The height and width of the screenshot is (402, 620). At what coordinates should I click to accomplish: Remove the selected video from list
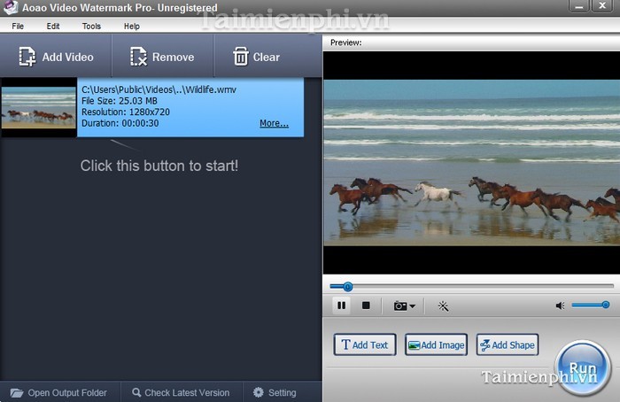162,56
